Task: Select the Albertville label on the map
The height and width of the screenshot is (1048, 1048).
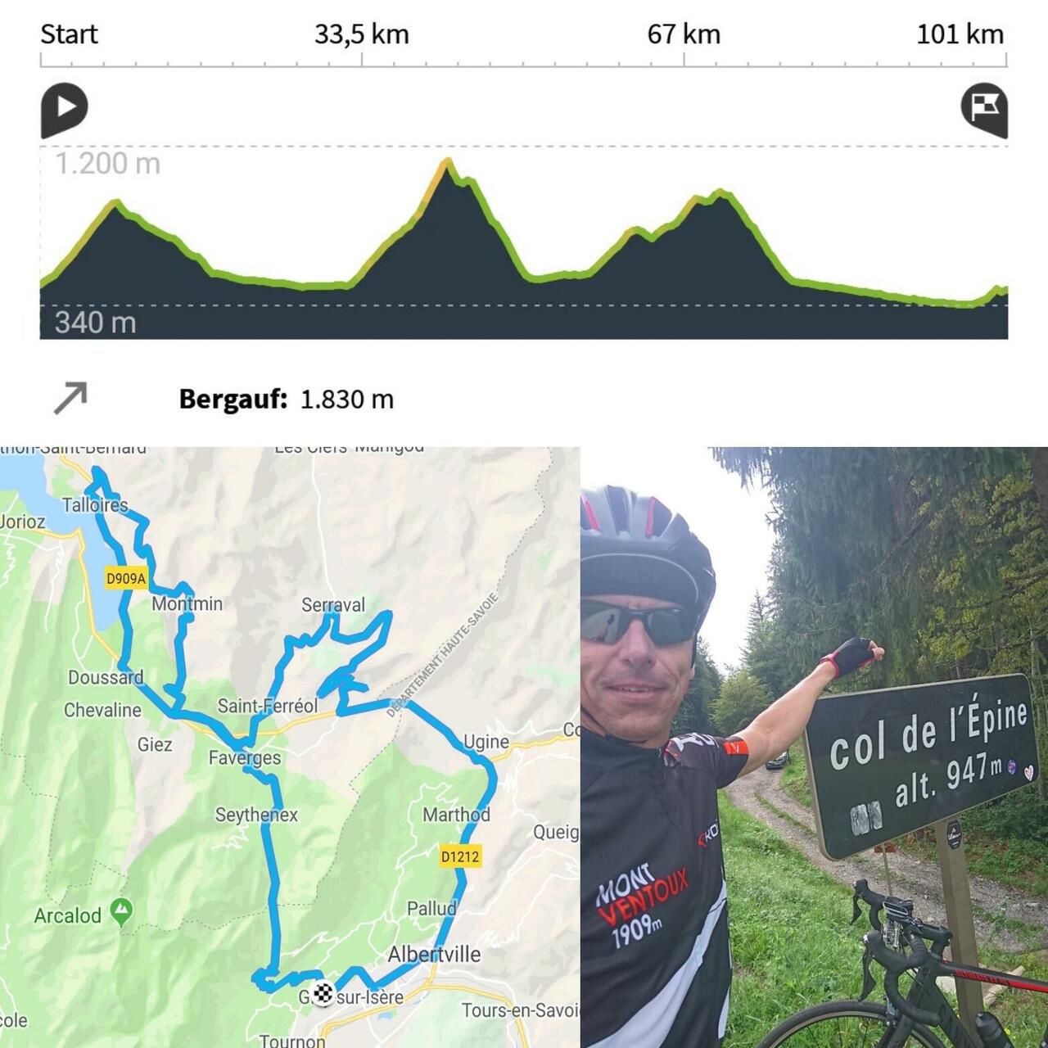Action: tap(434, 954)
